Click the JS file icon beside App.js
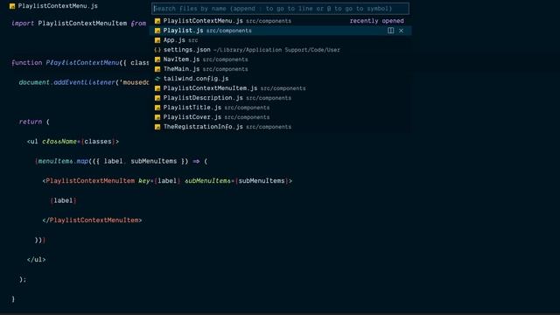 pos(157,40)
